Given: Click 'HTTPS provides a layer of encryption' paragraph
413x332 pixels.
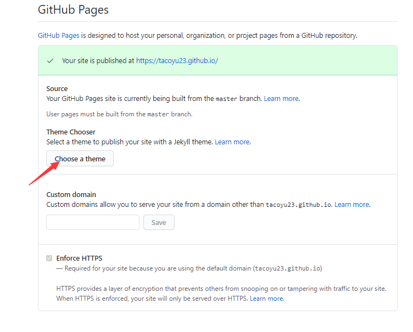Looking at the screenshot, I should (221, 289).
